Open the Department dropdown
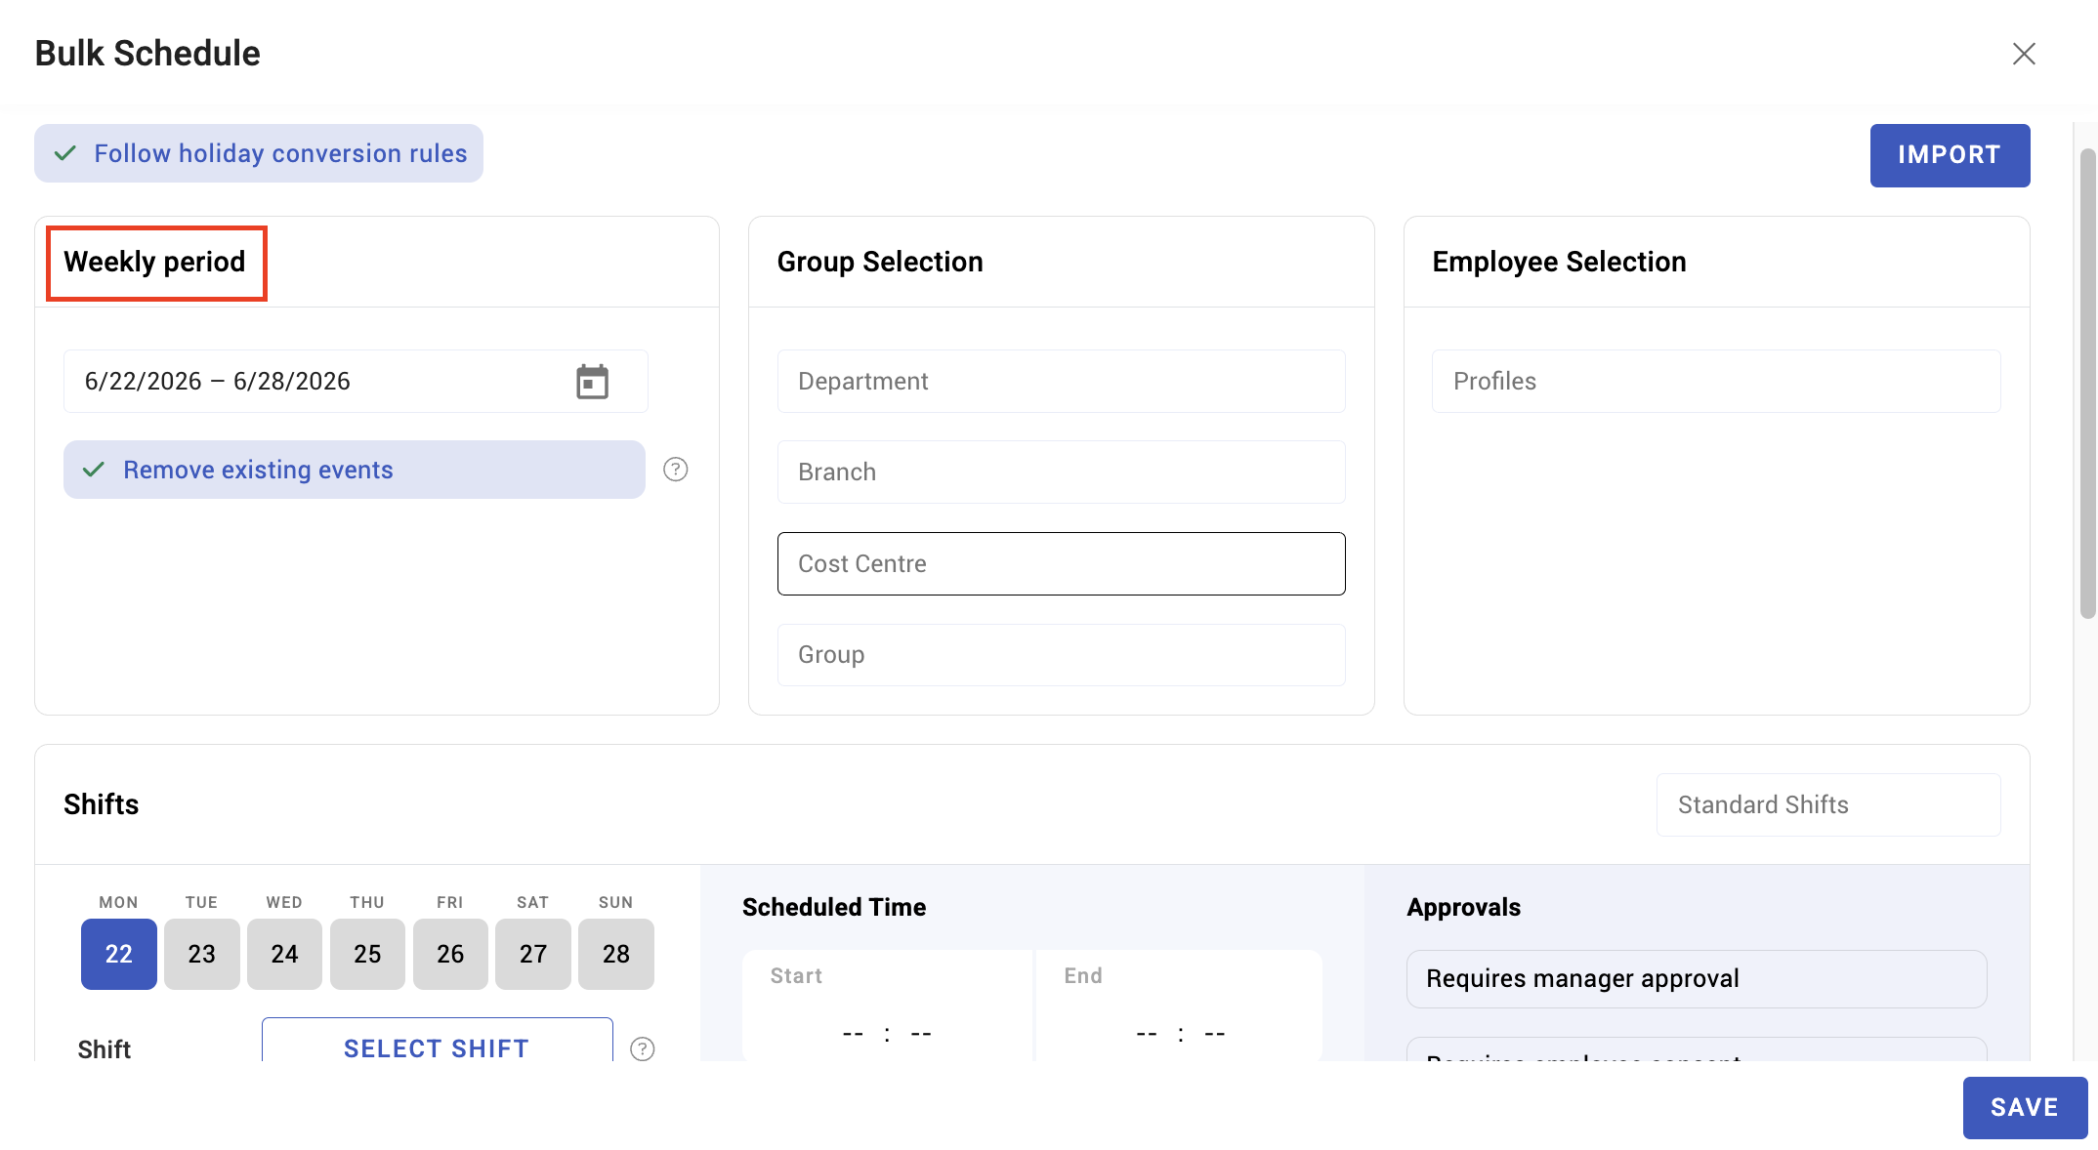Viewport: 2098px width, 1150px height. (x=1062, y=381)
